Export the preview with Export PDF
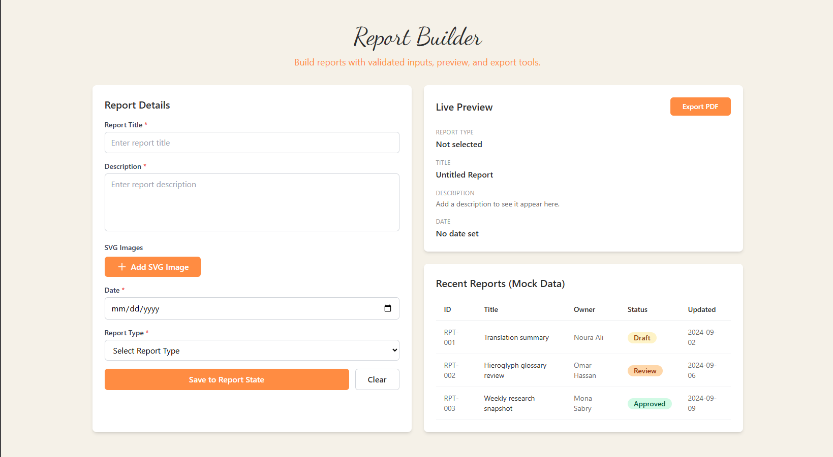833x457 pixels. pyautogui.click(x=700, y=107)
